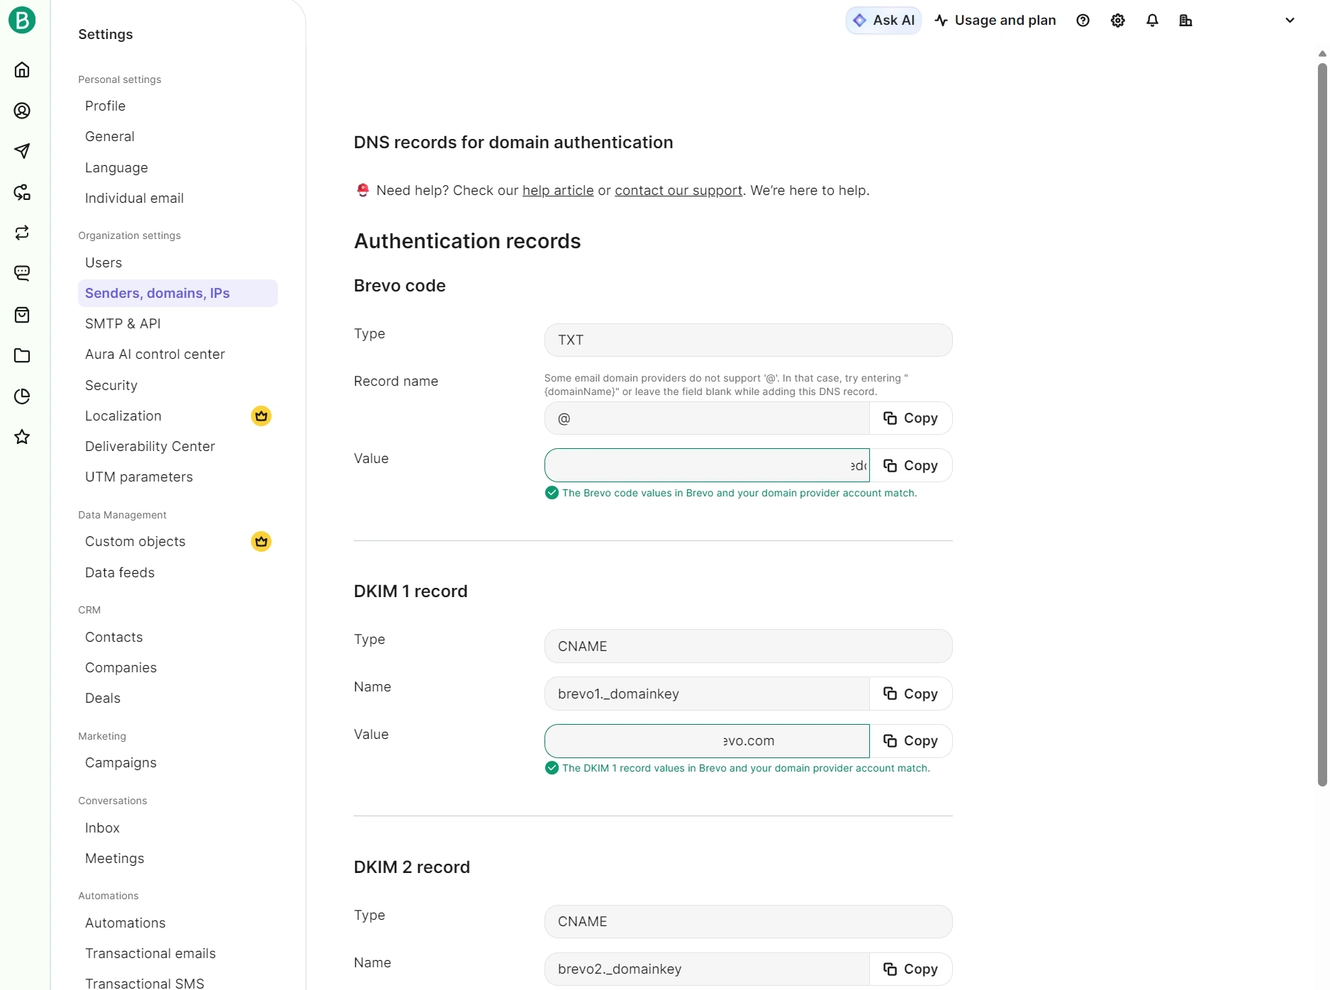
Task: Expand the account dropdown chevron
Action: point(1290,21)
